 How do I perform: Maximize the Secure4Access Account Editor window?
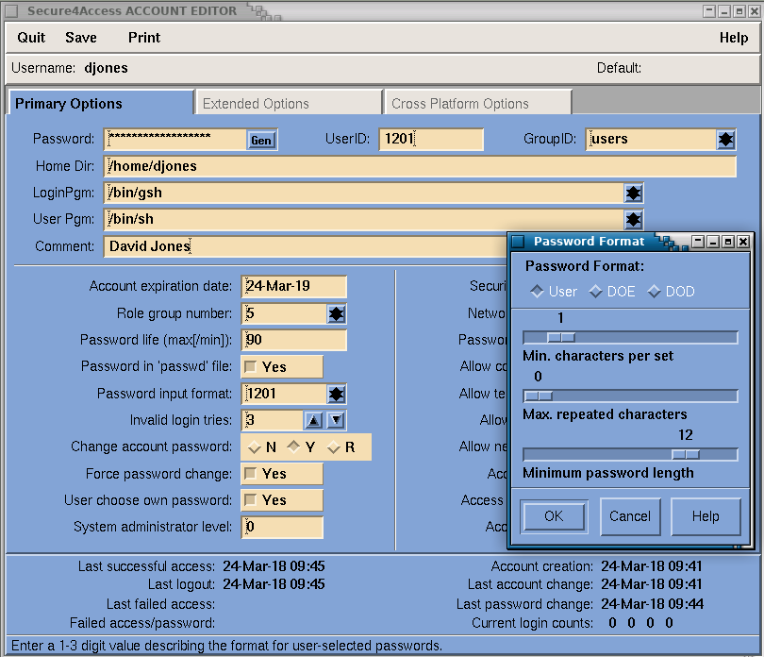coord(739,11)
